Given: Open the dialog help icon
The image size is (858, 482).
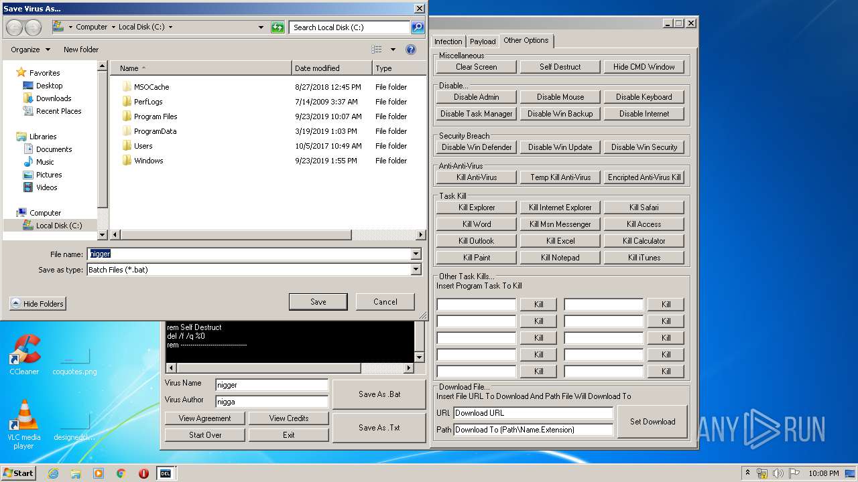Looking at the screenshot, I should [411, 50].
